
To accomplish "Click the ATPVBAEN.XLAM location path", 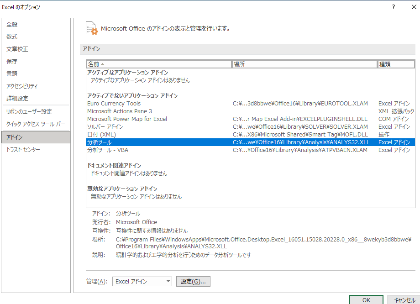I will [300, 150].
